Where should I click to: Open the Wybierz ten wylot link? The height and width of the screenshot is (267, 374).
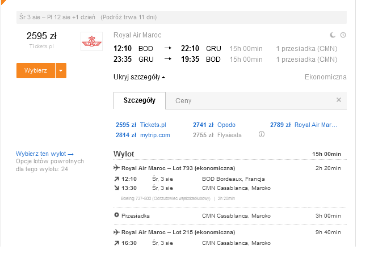click(45, 154)
